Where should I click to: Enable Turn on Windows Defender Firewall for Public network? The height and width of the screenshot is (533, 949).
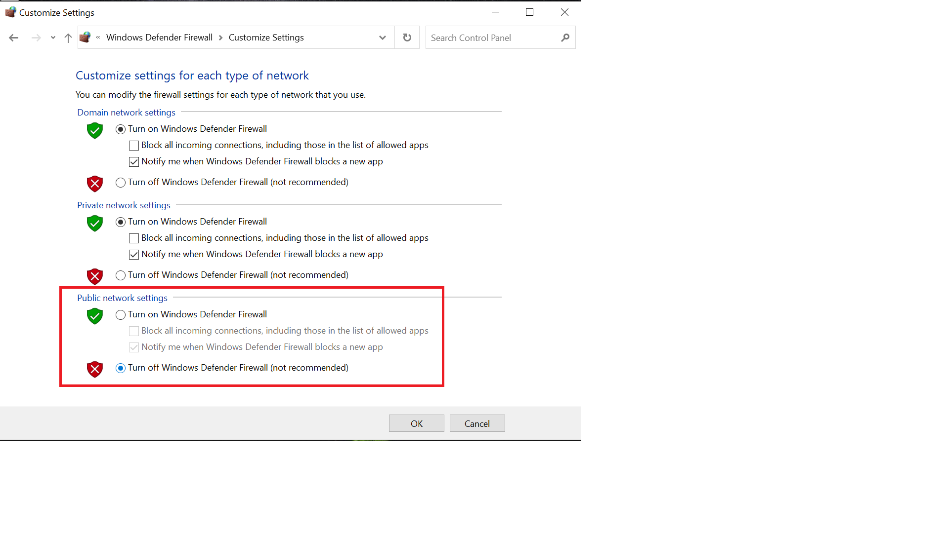click(120, 314)
